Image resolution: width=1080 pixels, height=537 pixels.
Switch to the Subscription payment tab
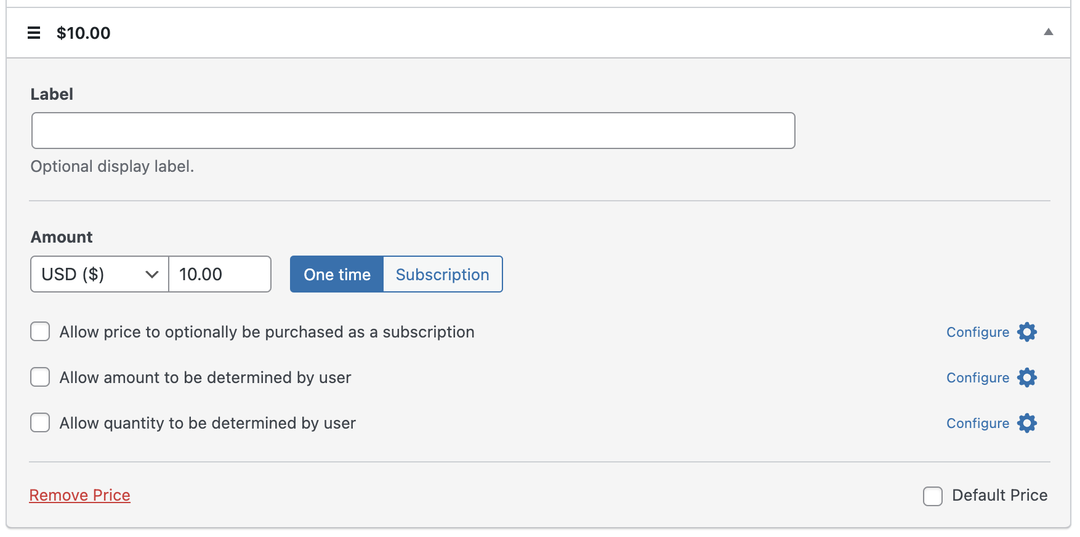tap(442, 275)
